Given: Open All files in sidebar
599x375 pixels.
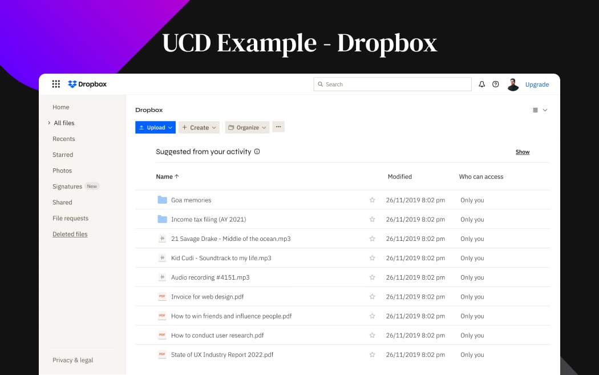Looking at the screenshot, I should [x=64, y=123].
